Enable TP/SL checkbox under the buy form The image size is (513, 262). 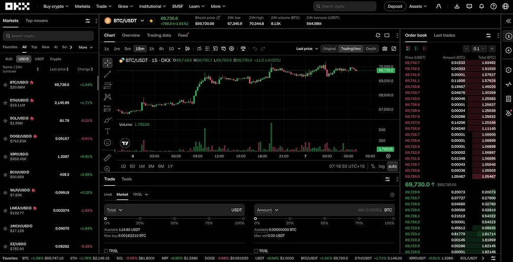pyautogui.click(x=106, y=251)
